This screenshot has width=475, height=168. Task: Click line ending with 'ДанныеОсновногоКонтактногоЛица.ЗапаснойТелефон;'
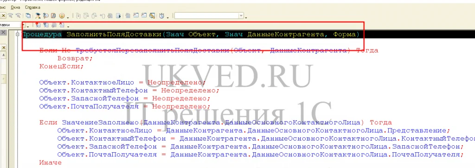point(260,147)
